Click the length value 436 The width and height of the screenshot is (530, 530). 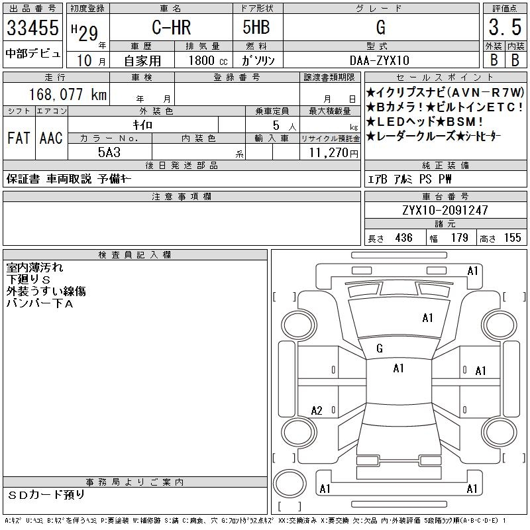[403, 238]
